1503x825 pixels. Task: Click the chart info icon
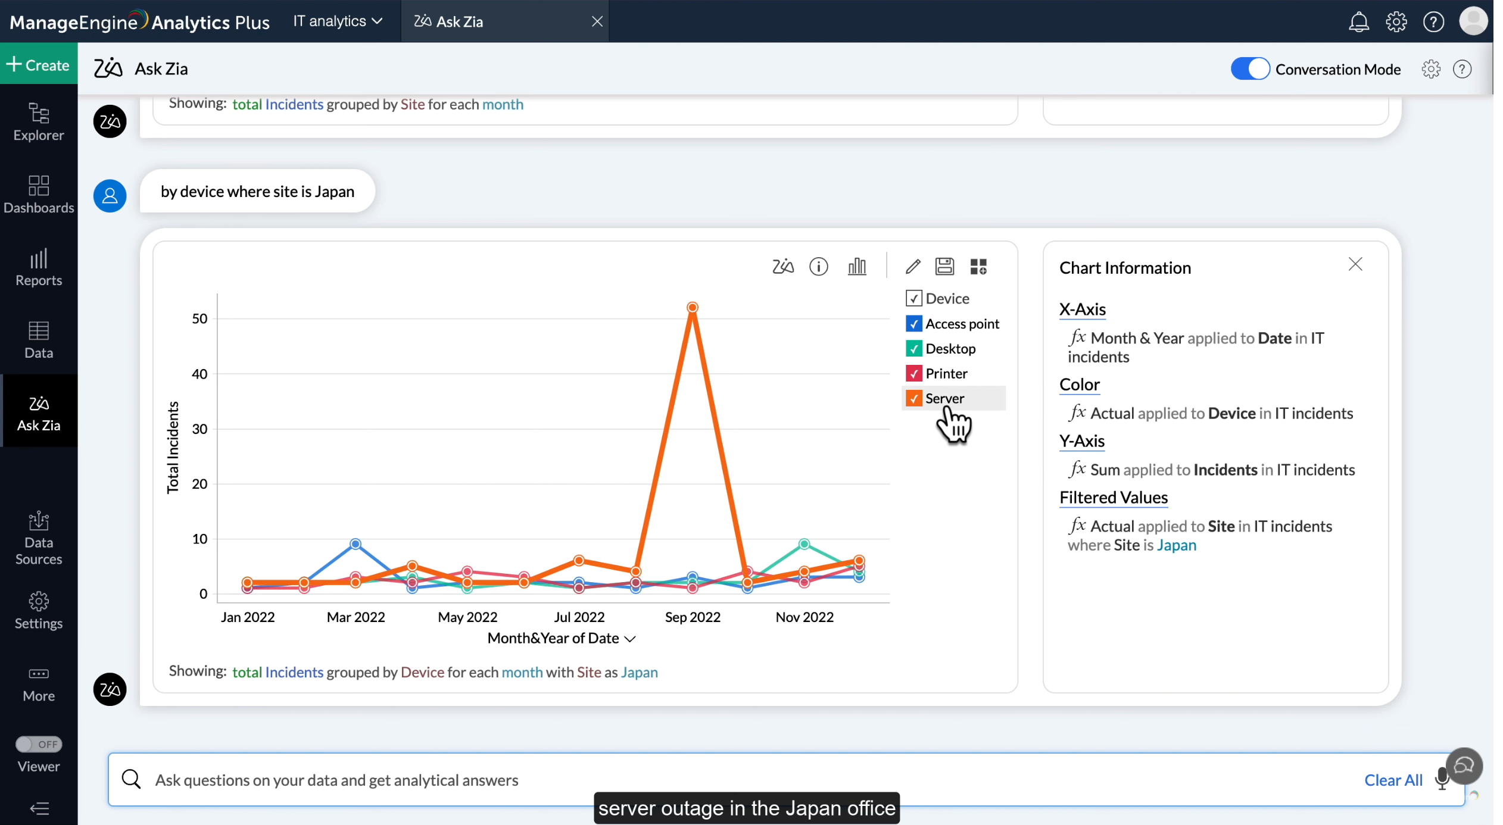pyautogui.click(x=819, y=267)
